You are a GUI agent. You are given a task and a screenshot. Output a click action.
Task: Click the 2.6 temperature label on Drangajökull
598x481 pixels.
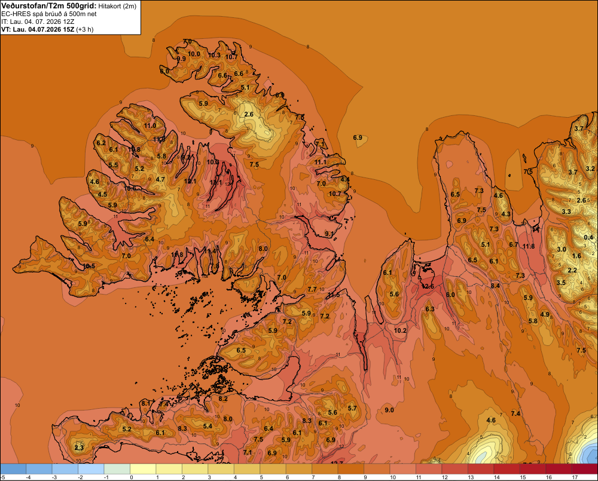click(249, 114)
